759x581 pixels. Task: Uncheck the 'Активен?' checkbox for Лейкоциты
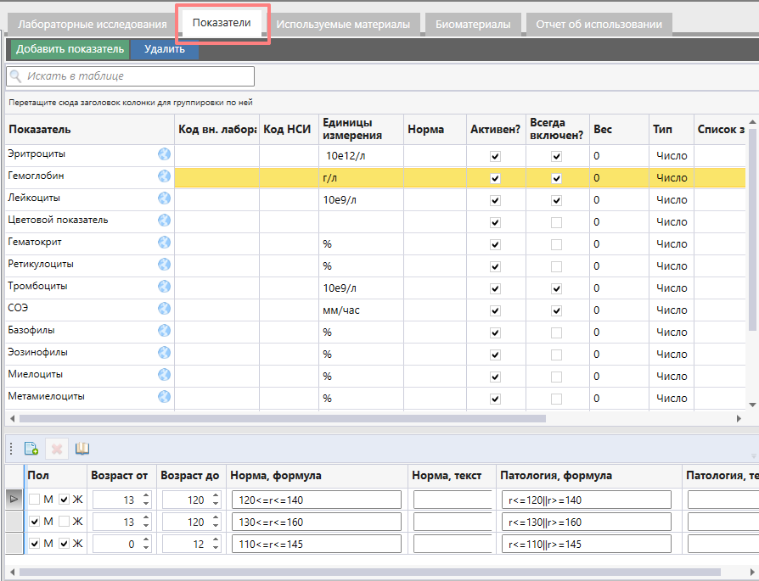495,200
